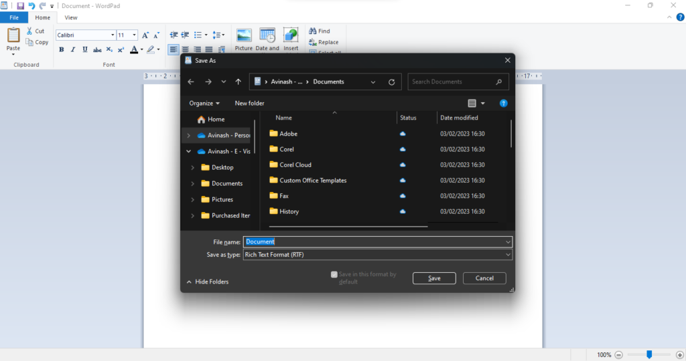Open the address bar path dropdown

[372, 82]
